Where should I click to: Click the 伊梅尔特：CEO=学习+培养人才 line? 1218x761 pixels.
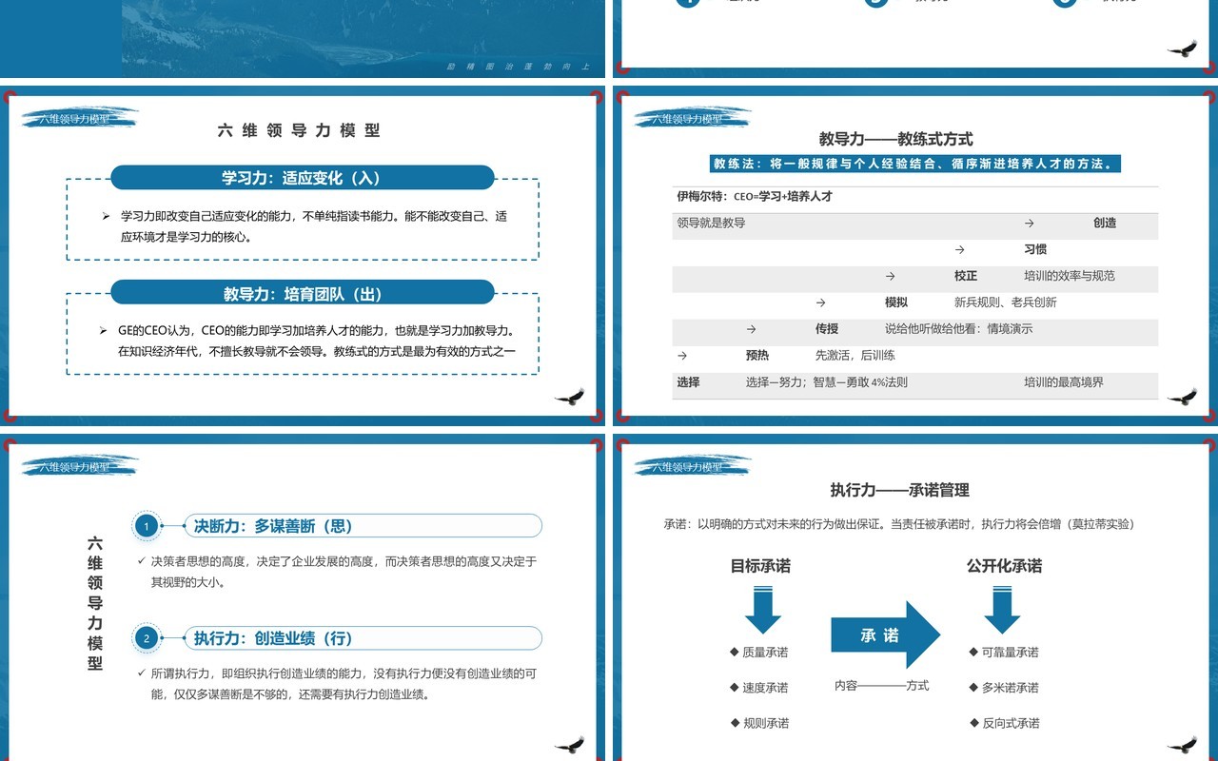[755, 197]
